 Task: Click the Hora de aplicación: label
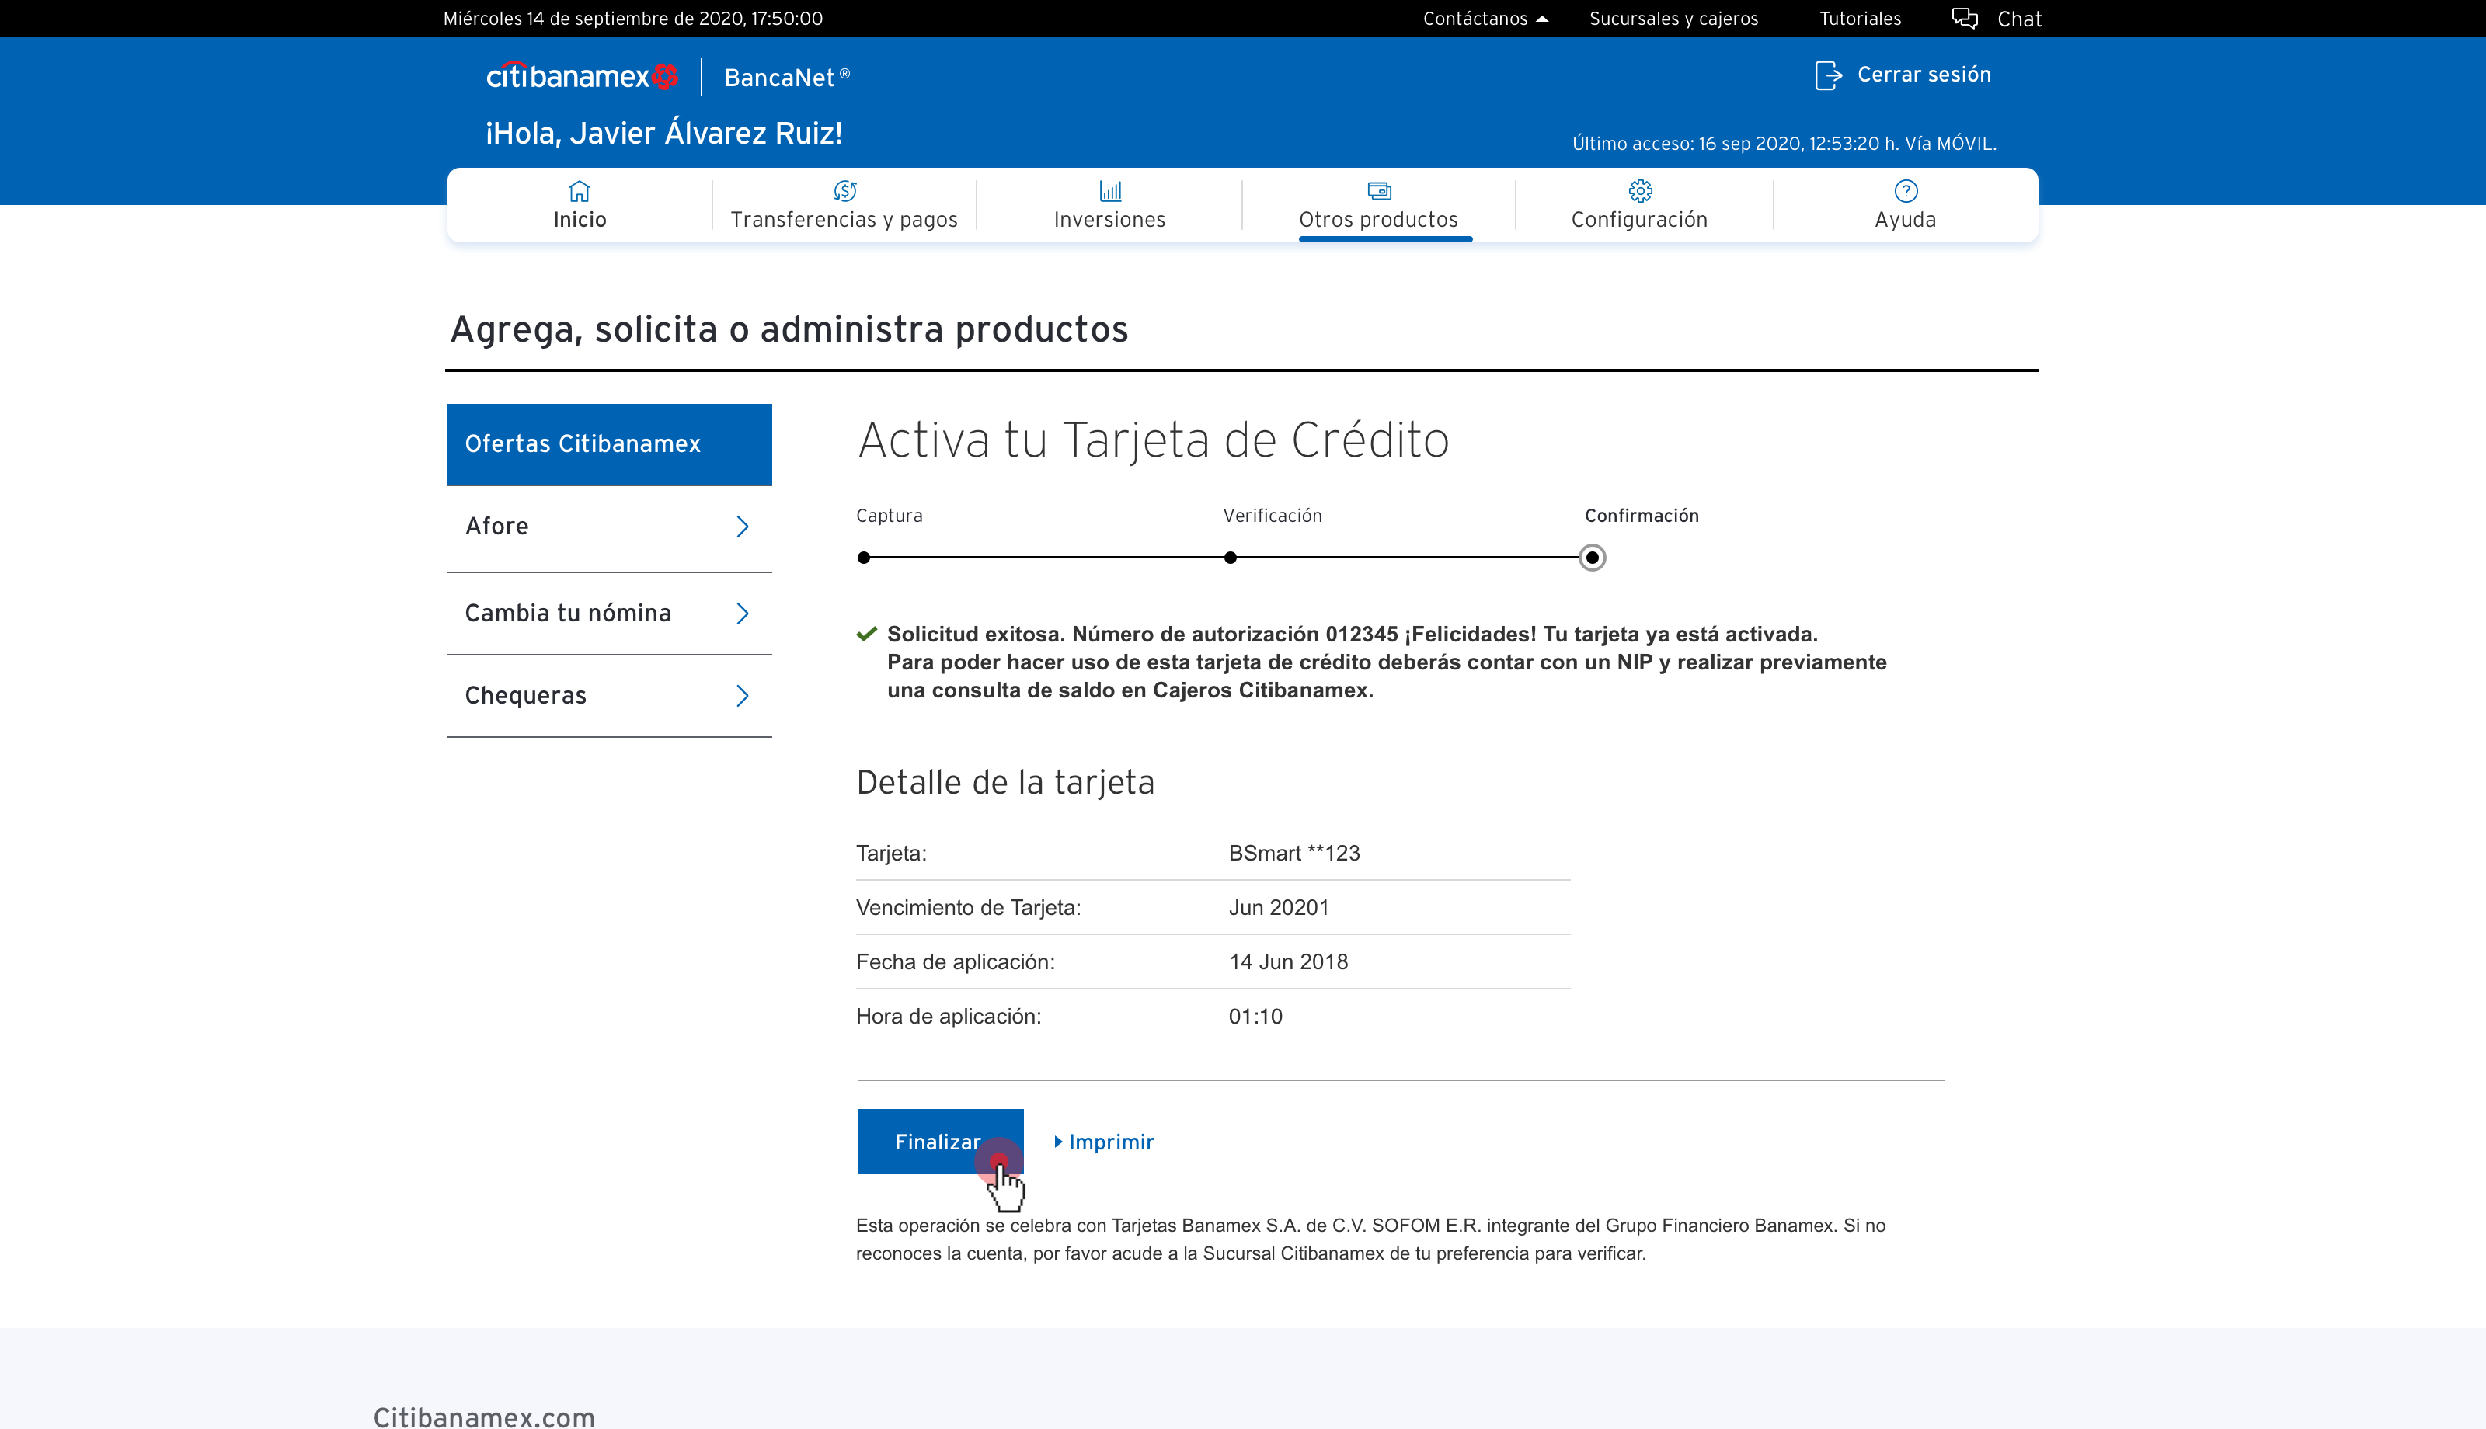pyautogui.click(x=948, y=1017)
